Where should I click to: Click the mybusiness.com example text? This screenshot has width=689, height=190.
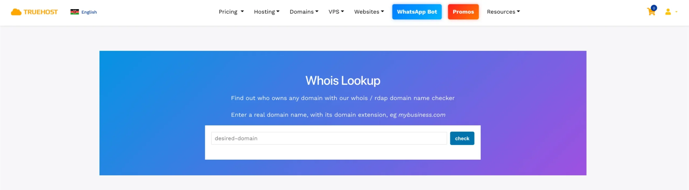[x=422, y=115]
